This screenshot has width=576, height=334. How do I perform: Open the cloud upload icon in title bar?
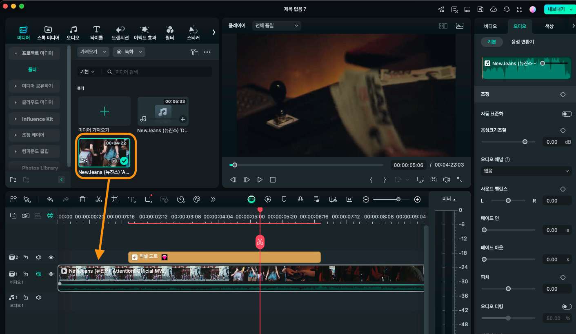[494, 9]
